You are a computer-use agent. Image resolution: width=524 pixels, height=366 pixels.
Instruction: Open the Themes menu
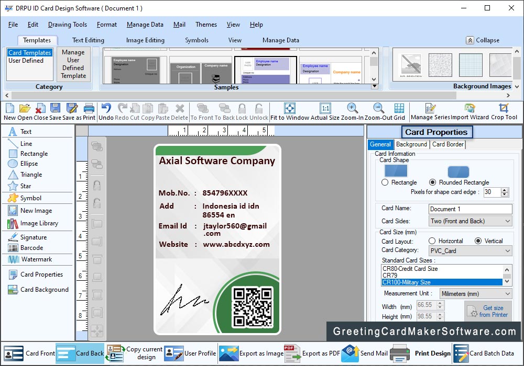point(206,25)
